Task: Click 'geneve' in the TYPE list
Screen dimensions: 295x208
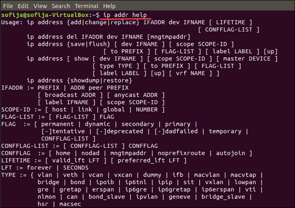Action: coord(180,197)
